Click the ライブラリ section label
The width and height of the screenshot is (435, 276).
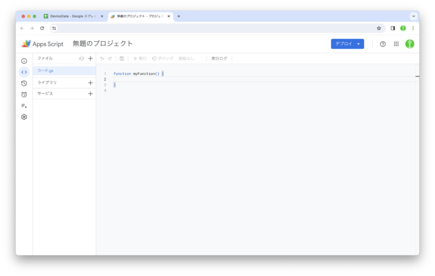(x=47, y=82)
